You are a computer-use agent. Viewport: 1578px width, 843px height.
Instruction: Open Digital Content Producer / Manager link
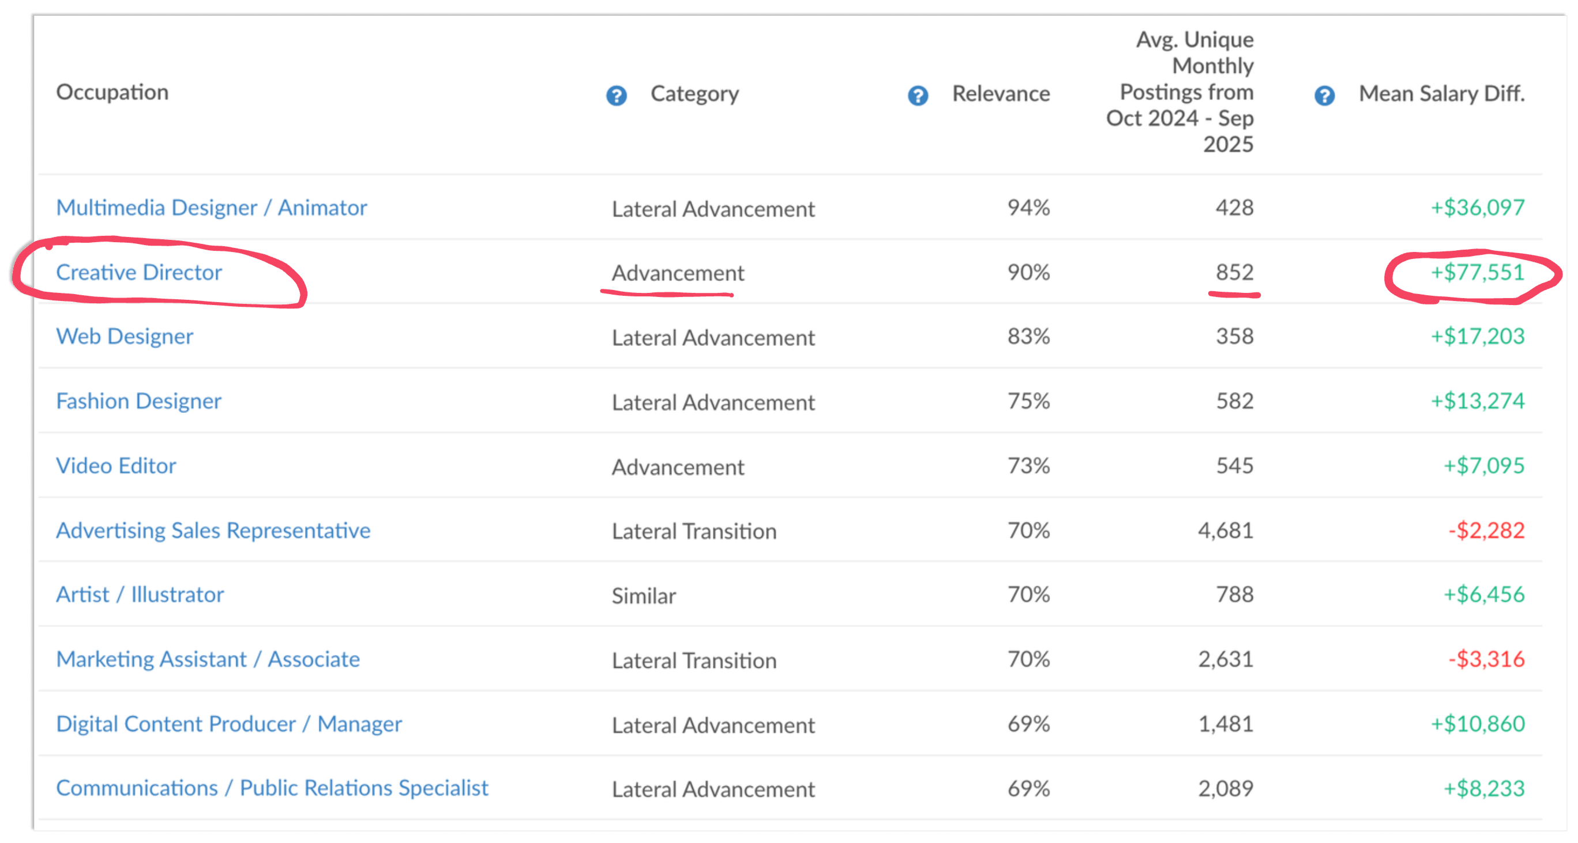229,724
